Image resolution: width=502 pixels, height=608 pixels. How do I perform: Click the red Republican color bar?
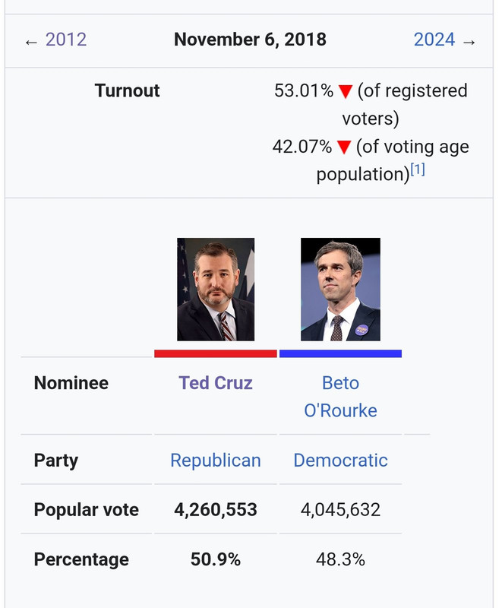click(x=216, y=353)
